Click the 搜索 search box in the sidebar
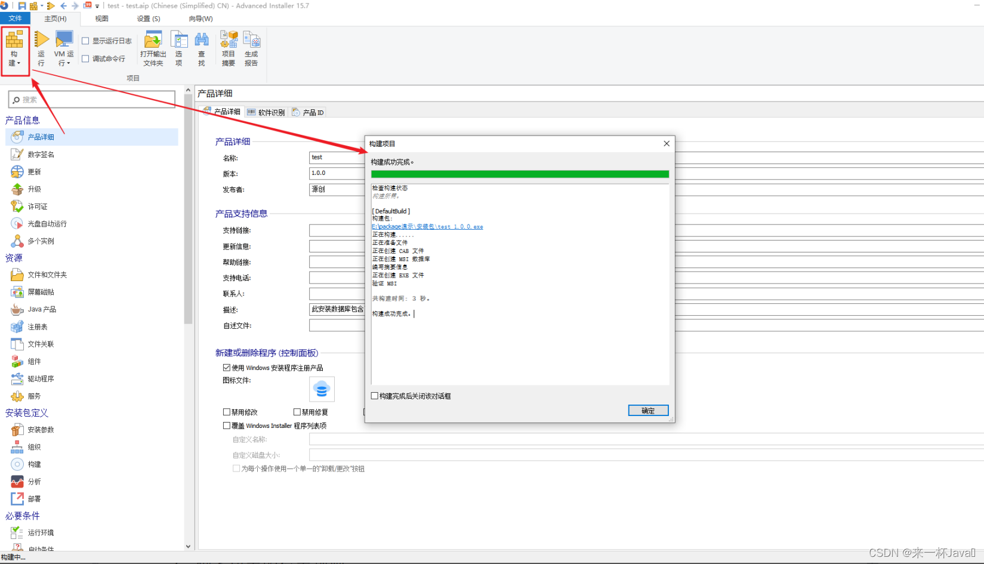 pos(92,100)
